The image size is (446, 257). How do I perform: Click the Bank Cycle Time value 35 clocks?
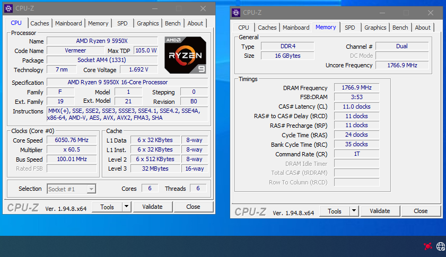pos(356,144)
